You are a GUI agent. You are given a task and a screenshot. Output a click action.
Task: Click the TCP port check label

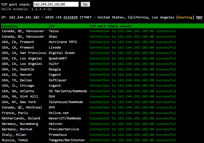pyautogui.click(x=16, y=5)
